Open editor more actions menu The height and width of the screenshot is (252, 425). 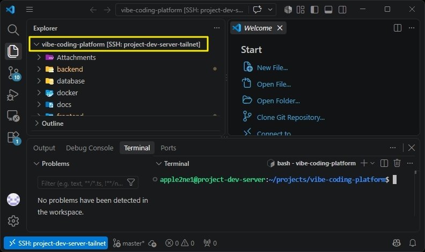point(412,28)
